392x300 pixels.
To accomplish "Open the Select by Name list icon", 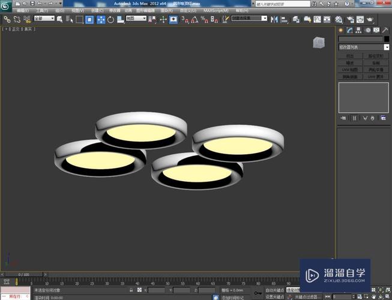I will coord(69,19).
